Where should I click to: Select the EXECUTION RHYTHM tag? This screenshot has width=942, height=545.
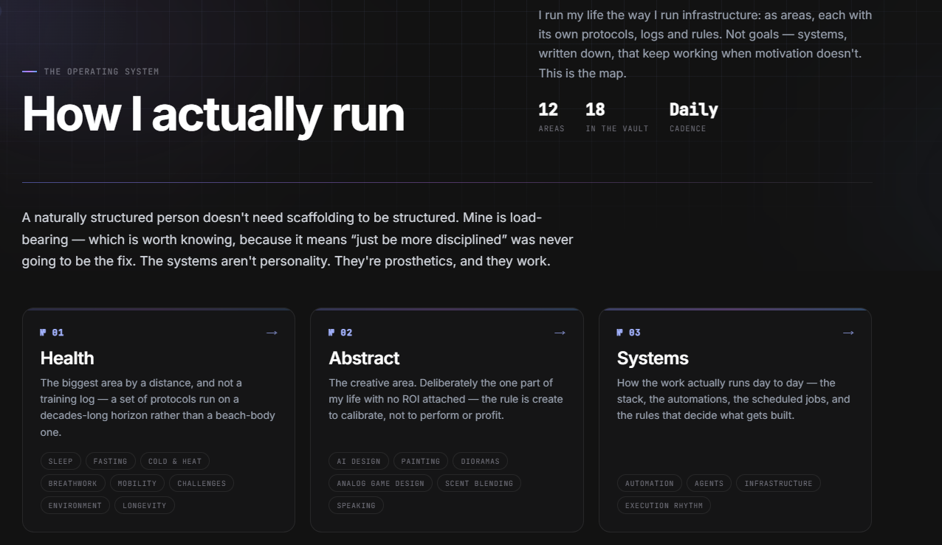coord(664,505)
